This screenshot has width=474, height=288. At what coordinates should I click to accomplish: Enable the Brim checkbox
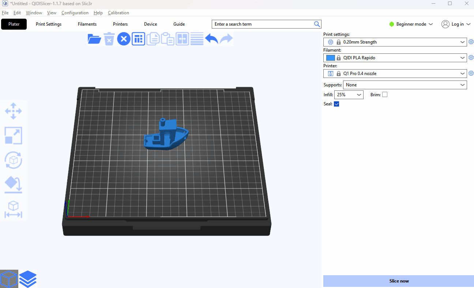(x=385, y=95)
